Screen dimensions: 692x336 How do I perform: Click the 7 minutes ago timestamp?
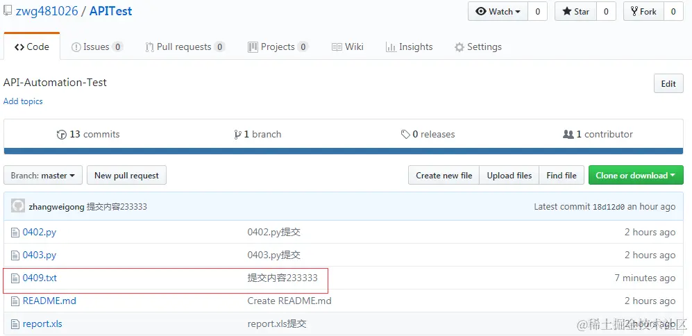[645, 278]
